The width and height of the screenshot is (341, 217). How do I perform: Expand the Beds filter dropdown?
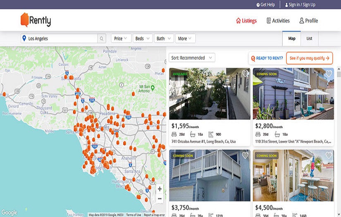(143, 38)
